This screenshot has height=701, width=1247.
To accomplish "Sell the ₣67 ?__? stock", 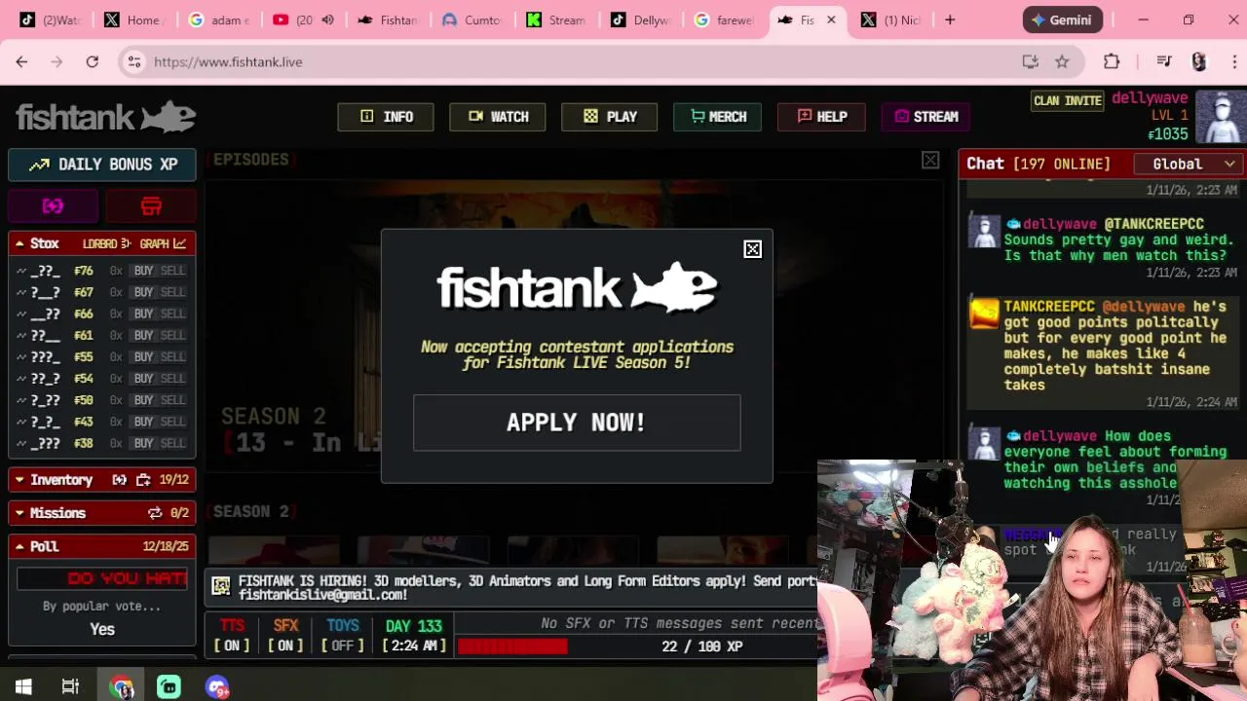I will coord(172,292).
